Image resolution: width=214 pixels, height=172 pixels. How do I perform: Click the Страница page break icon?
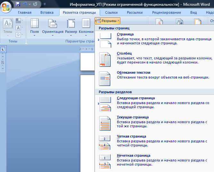[x=105, y=41]
